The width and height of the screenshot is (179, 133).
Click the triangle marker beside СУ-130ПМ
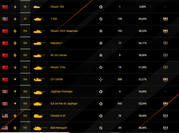(x=15, y=79)
